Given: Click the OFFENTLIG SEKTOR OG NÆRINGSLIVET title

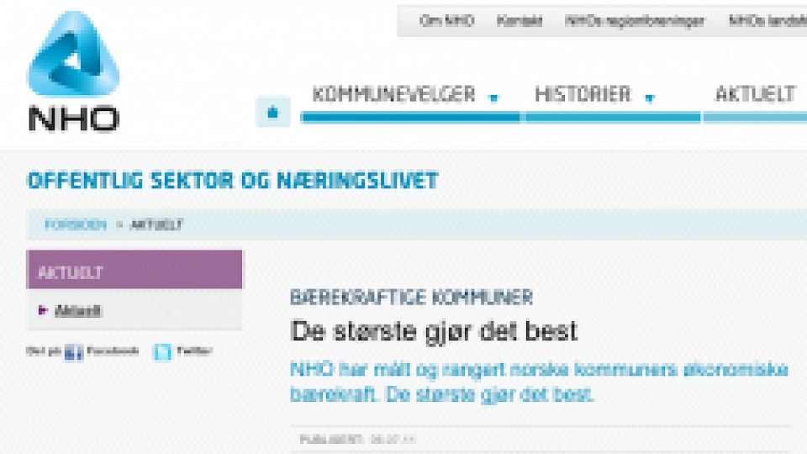Looking at the screenshot, I should pyautogui.click(x=233, y=181).
